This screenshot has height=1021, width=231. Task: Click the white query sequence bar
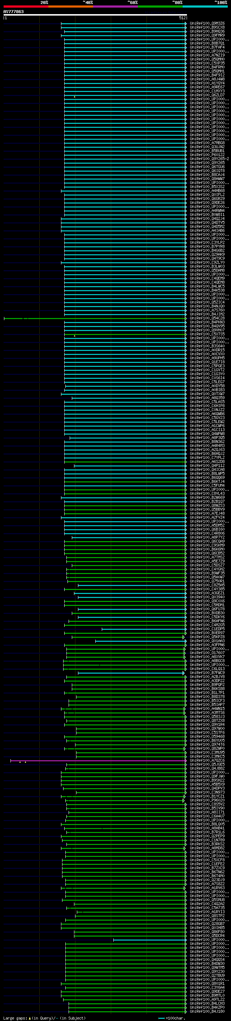(95, 14)
